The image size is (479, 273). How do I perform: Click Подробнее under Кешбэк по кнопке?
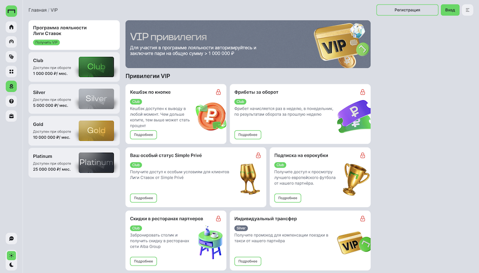coord(143,135)
